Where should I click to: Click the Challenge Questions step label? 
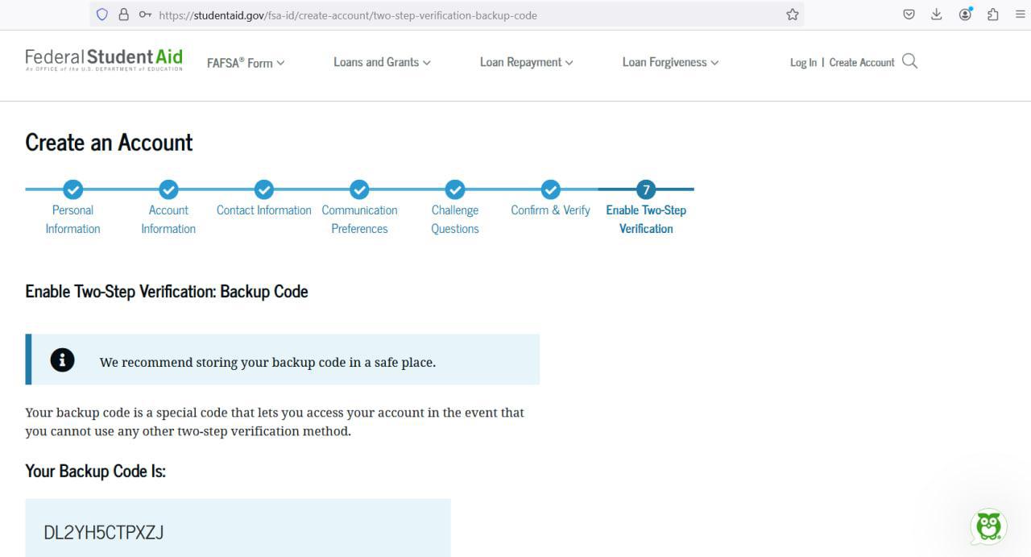[455, 219]
